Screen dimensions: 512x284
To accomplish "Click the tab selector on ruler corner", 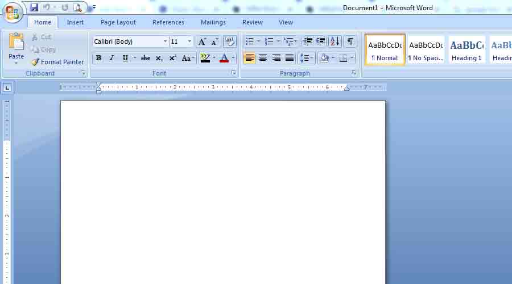I will 7,87.
